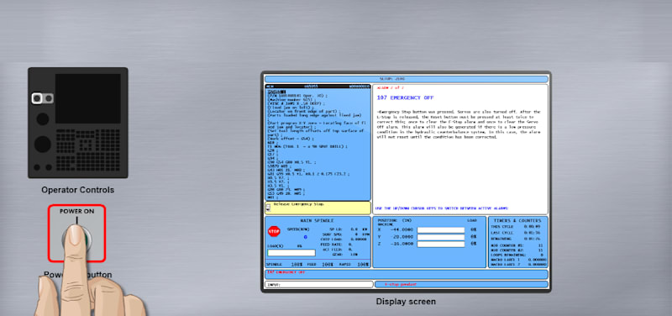Viewport: 672px width, 316px height.
Task: Click the E-stop pendant status bar
Action: (461, 284)
